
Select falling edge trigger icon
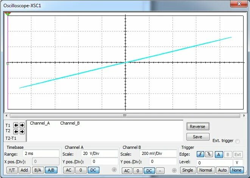(x=209, y=155)
